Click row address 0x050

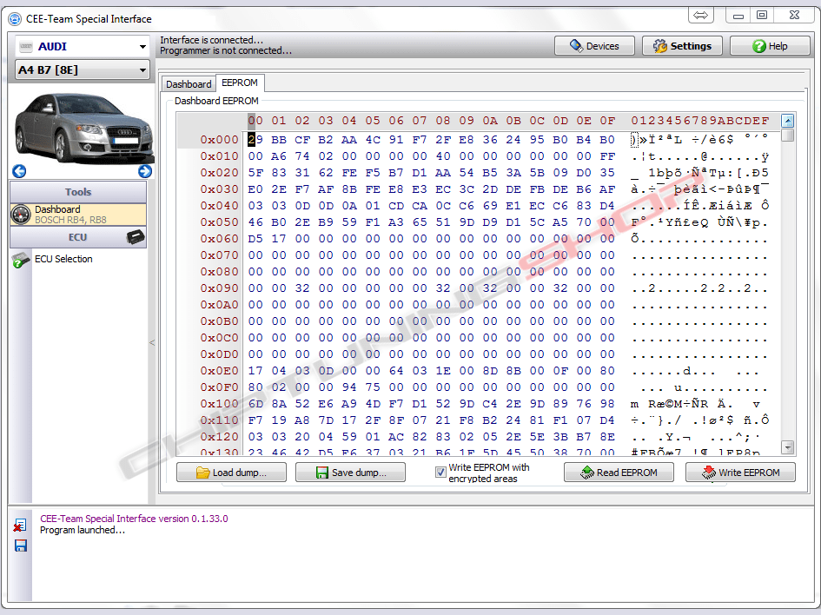coord(220,222)
